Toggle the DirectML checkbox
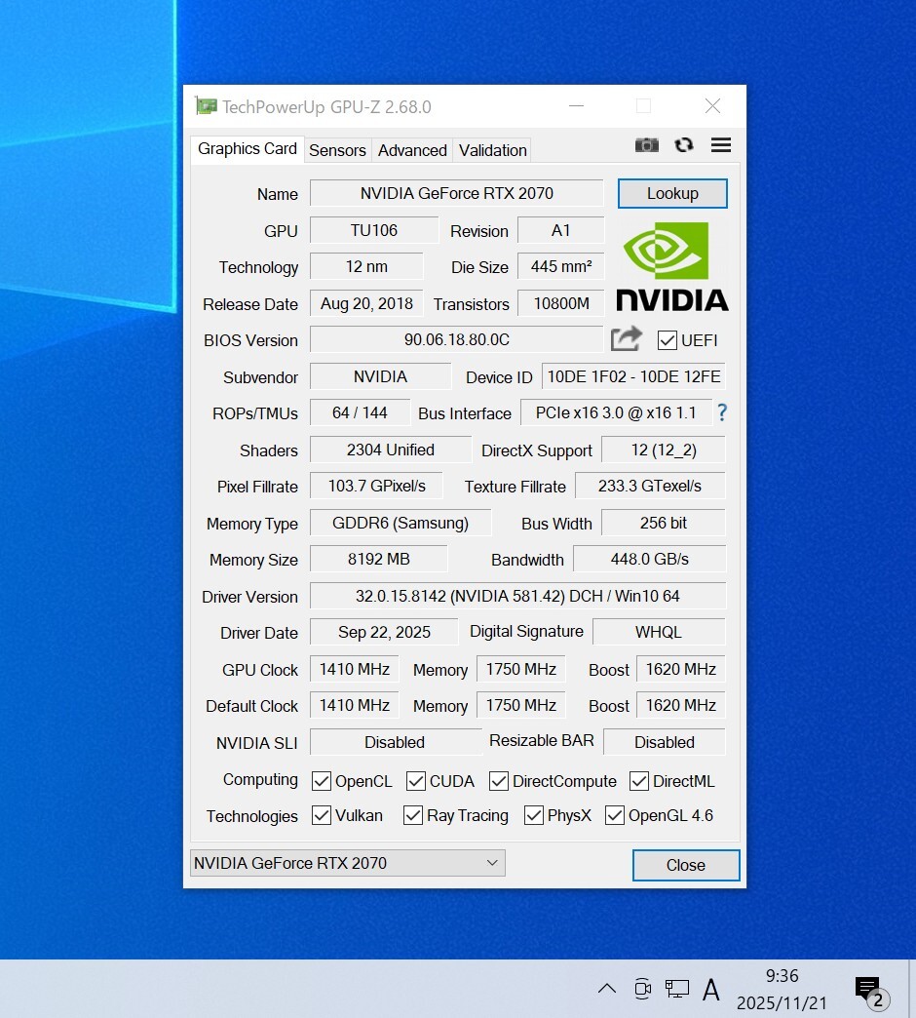Image resolution: width=916 pixels, height=1018 pixels. click(x=639, y=781)
